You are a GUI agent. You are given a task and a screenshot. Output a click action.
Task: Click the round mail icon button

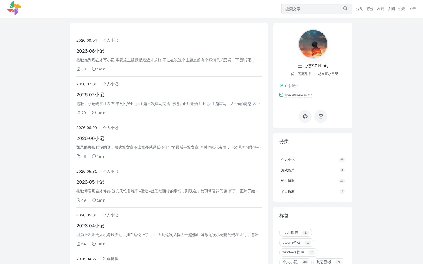click(x=321, y=116)
